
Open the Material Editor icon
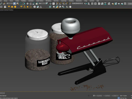[109, 4]
